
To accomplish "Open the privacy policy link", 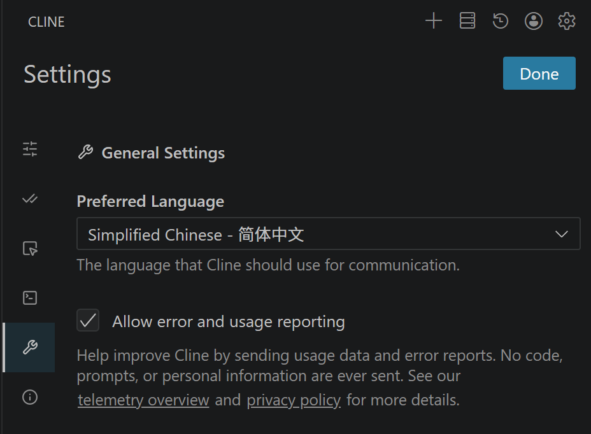I will pos(294,400).
